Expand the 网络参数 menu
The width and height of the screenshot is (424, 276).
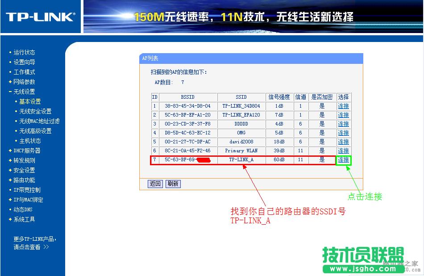click(24, 82)
